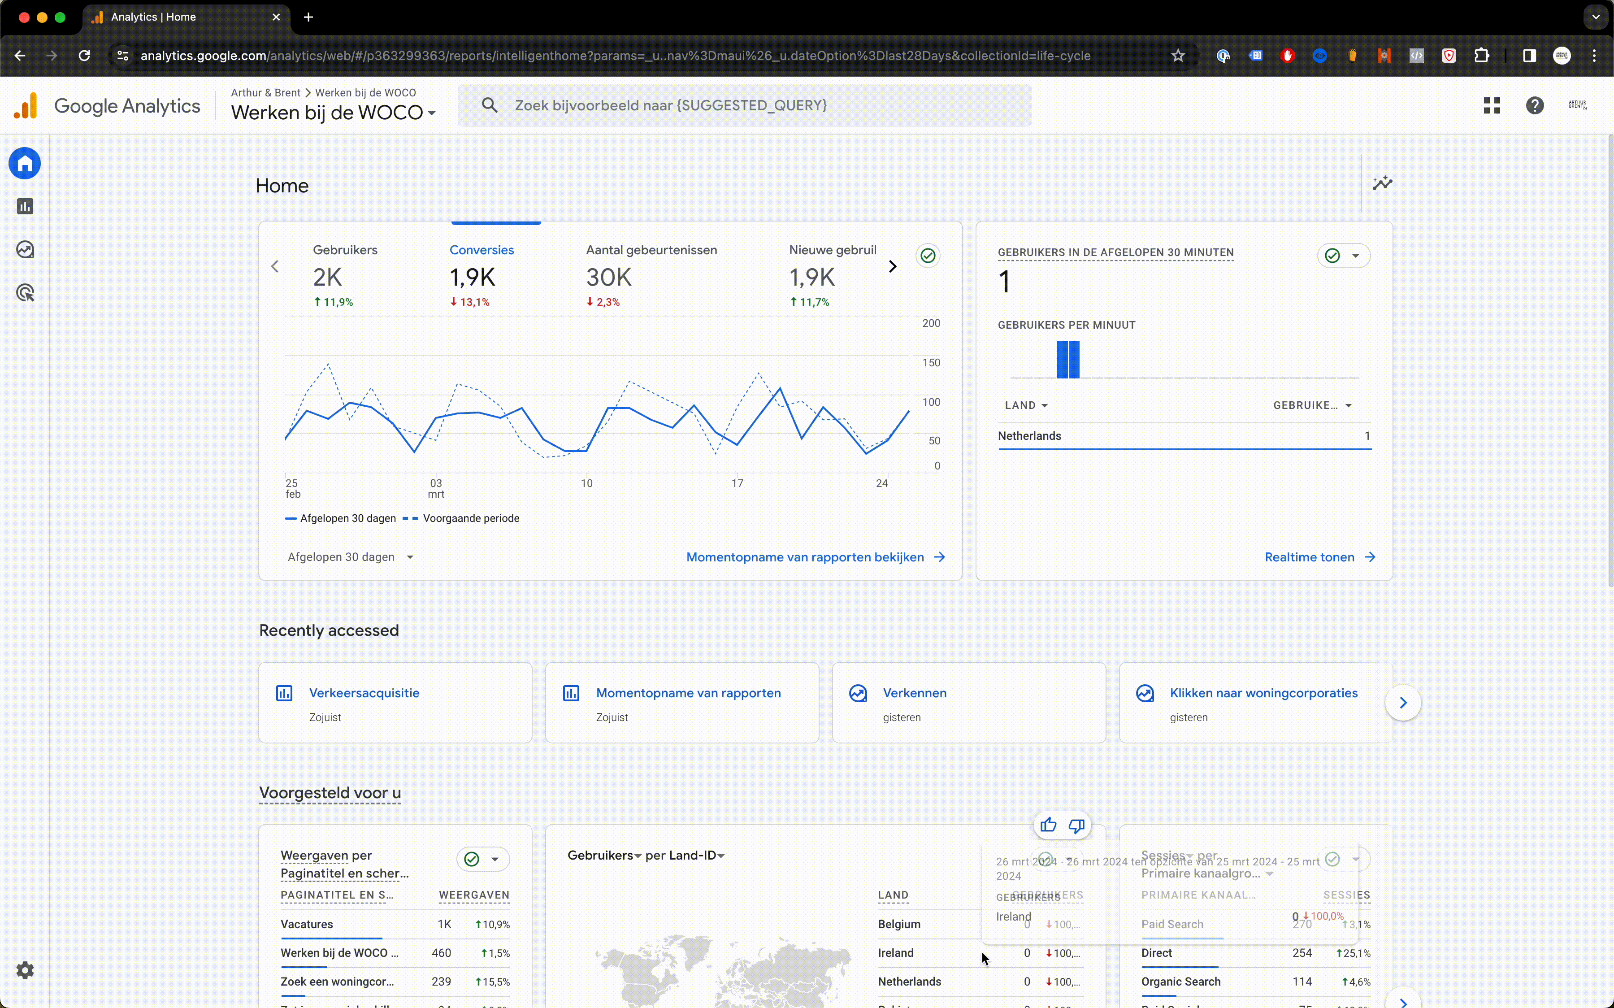
Task: Click the magnifier in the search bar
Action: (490, 105)
